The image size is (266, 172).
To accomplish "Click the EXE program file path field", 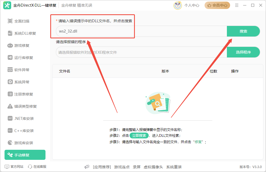I will point(141,52).
